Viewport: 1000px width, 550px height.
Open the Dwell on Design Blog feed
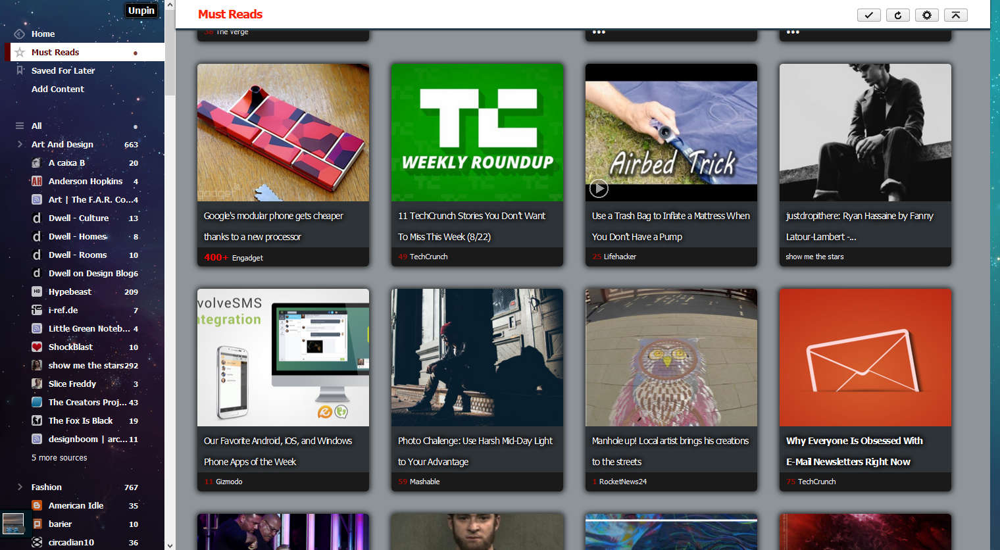click(91, 273)
